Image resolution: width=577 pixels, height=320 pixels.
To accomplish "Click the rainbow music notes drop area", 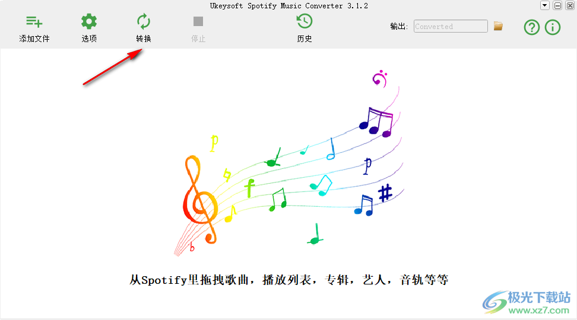I will (289, 163).
